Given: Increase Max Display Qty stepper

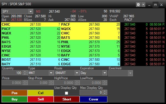Looking at the screenshot, I should (x=105, y=91).
